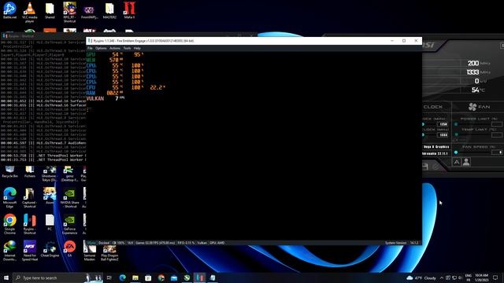The width and height of the screenshot is (504, 283).
Task: Open the Captured shortcut on the desktop
Action: (x=30, y=197)
